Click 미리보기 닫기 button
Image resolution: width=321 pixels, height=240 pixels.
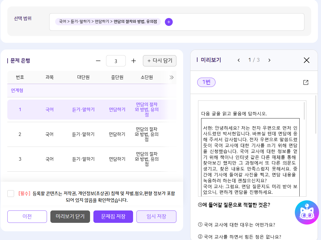70,217
